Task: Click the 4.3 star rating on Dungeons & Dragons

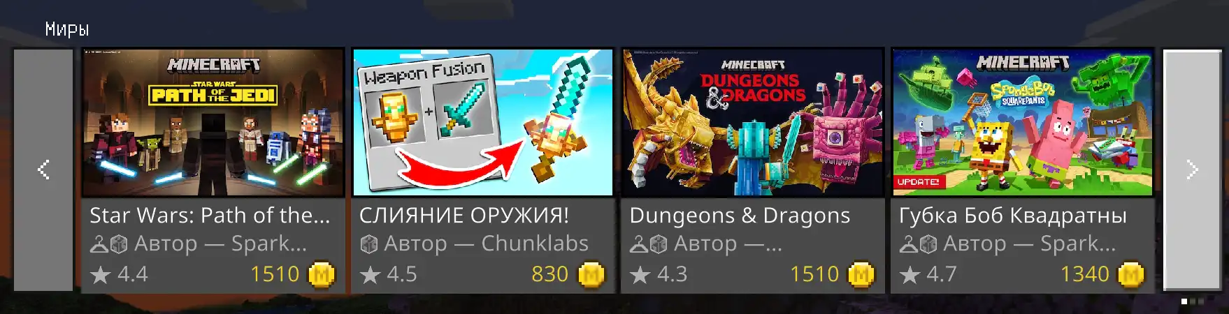Action: point(659,274)
